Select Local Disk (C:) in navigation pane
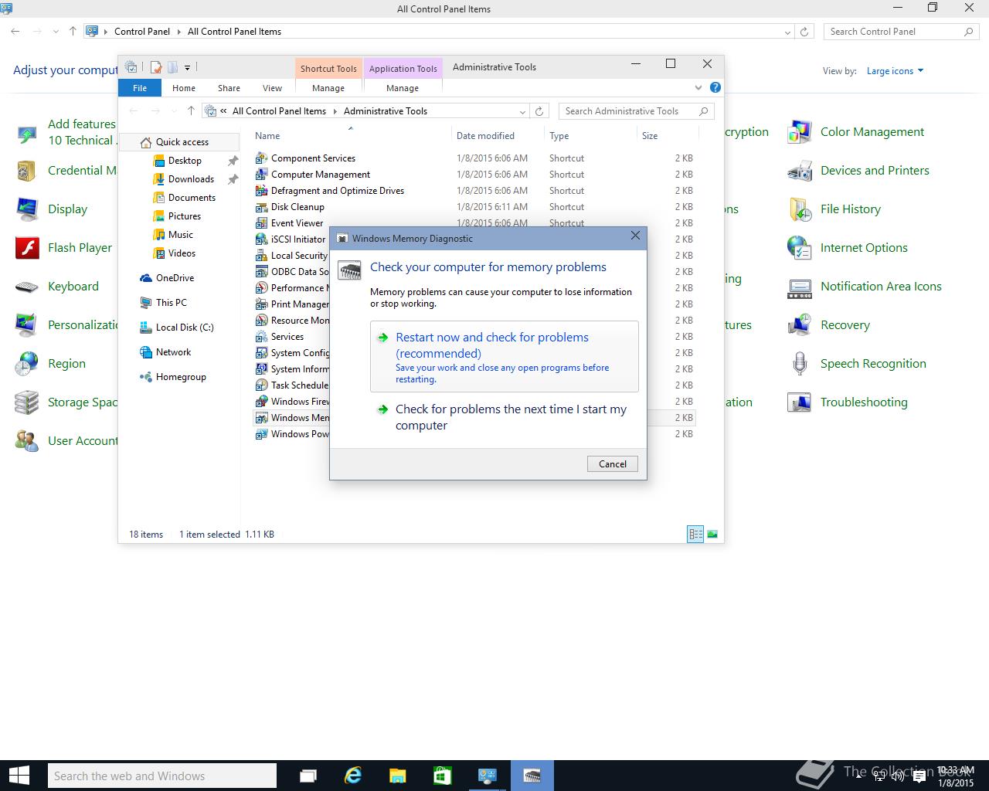 coord(185,328)
